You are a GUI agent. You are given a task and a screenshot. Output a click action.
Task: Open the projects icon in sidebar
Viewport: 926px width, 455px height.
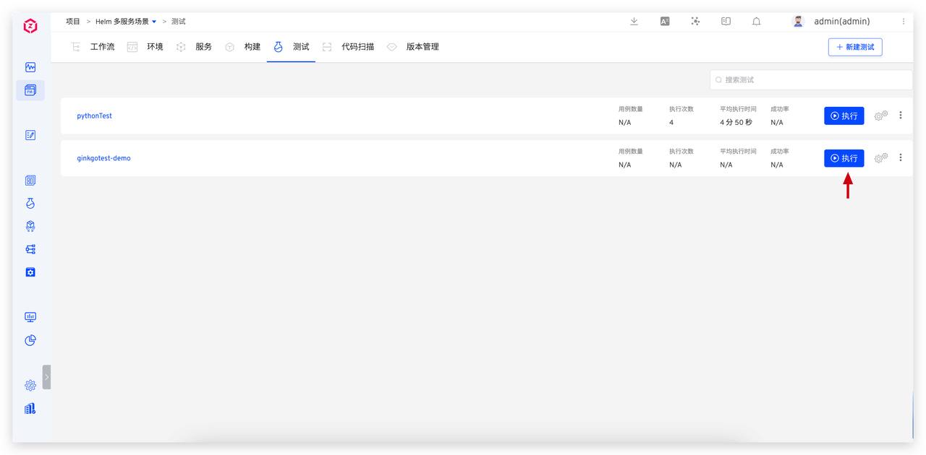click(30, 90)
